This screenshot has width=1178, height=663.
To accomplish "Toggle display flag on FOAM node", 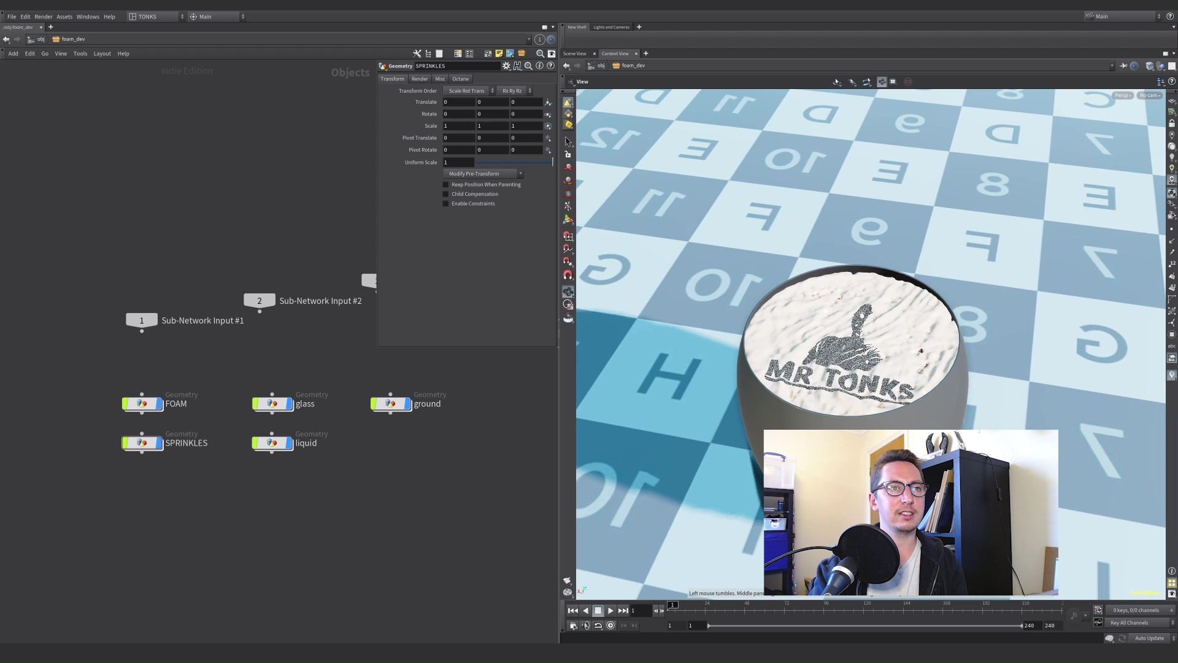I will click(160, 403).
